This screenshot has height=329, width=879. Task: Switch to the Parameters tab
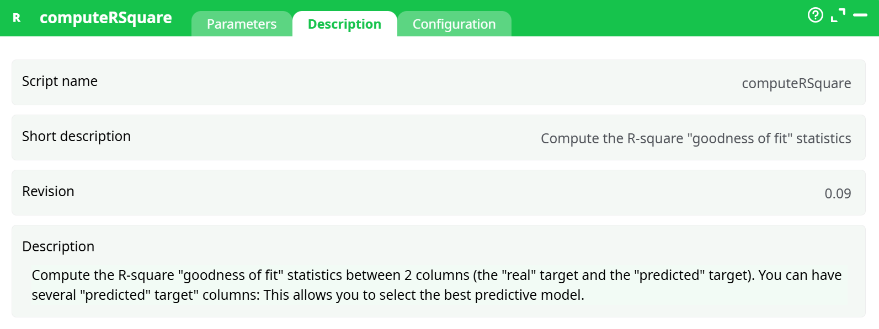(x=242, y=24)
